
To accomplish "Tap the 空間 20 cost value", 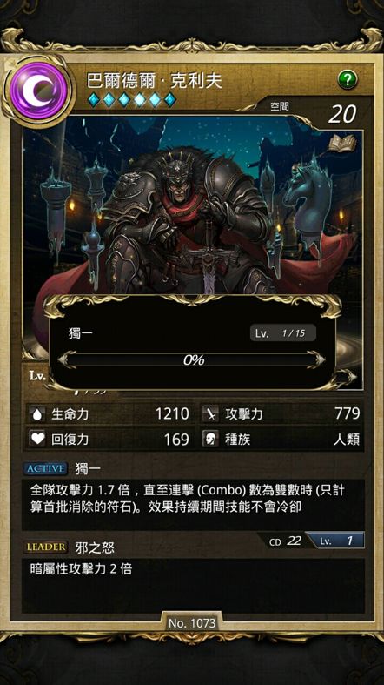I will 342,114.
